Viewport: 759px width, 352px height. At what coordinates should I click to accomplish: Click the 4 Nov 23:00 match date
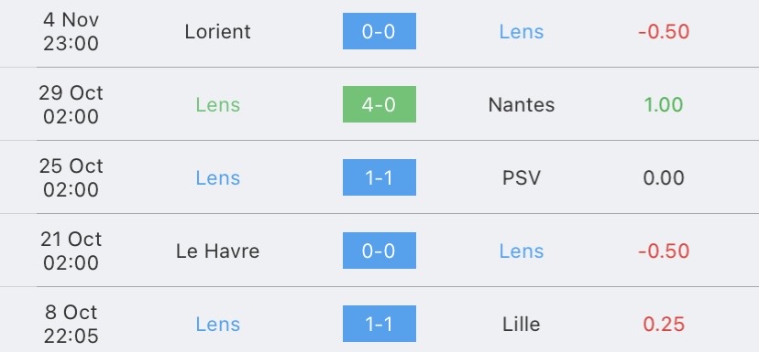(71, 32)
